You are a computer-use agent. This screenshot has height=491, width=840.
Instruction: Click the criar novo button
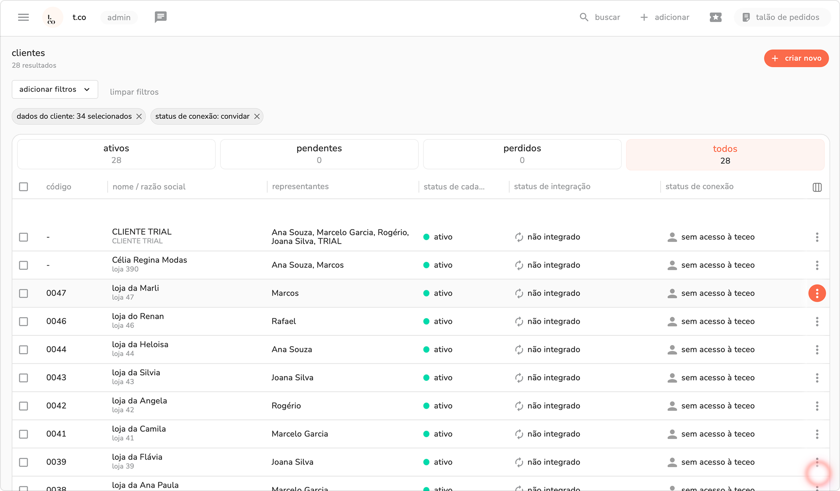pos(796,58)
